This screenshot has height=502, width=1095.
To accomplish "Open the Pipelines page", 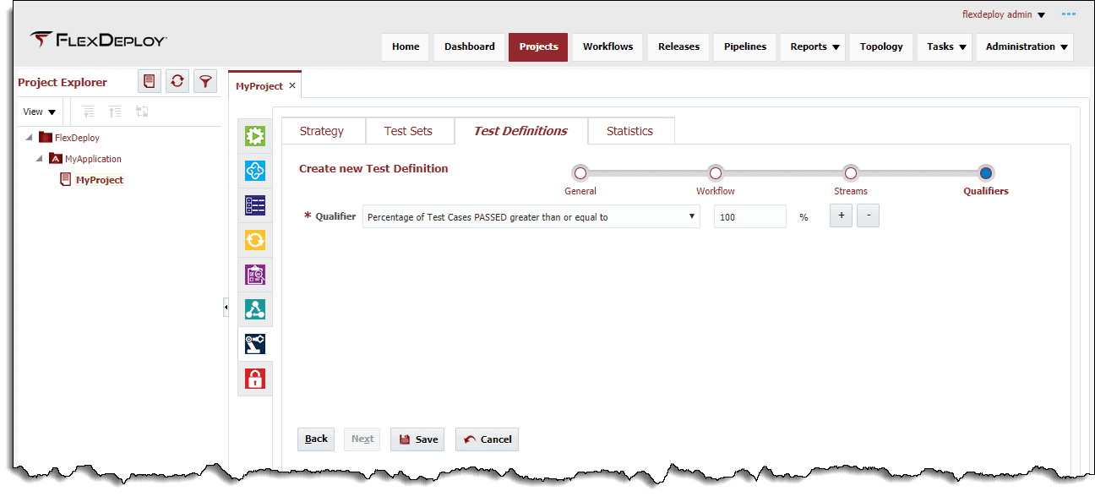I will pyautogui.click(x=745, y=46).
